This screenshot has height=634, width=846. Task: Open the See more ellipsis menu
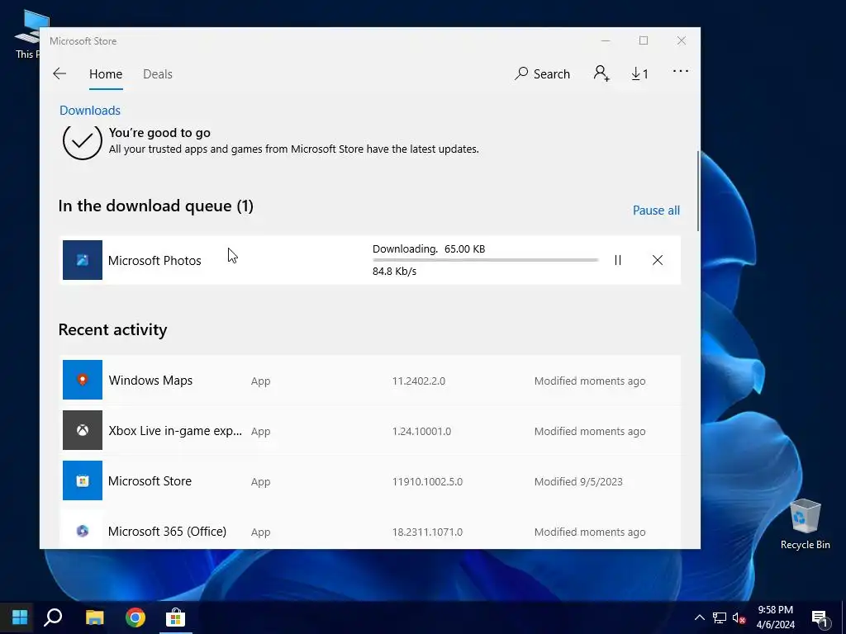(x=681, y=71)
